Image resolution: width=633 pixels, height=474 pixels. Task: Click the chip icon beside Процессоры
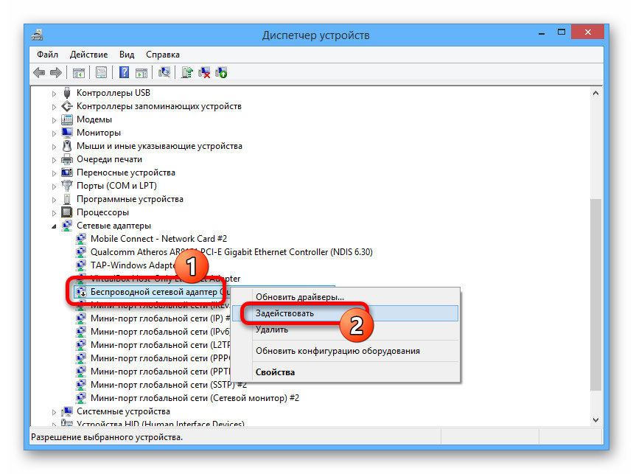[66, 212]
